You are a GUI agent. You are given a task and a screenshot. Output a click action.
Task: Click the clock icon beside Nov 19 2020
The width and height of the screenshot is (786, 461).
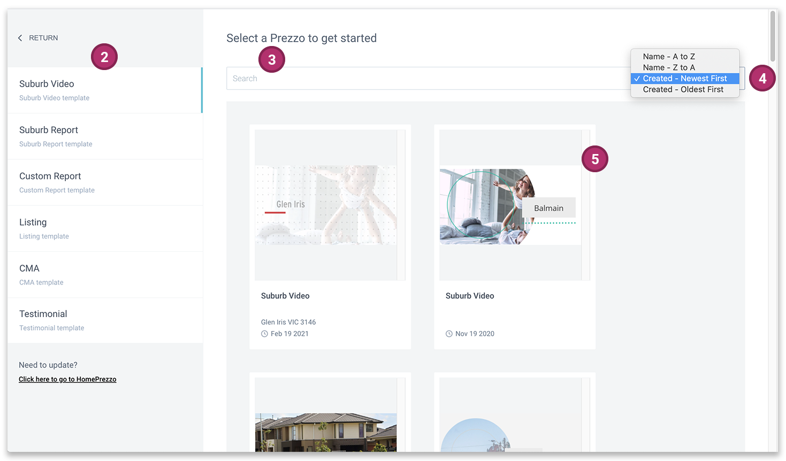[x=449, y=334]
